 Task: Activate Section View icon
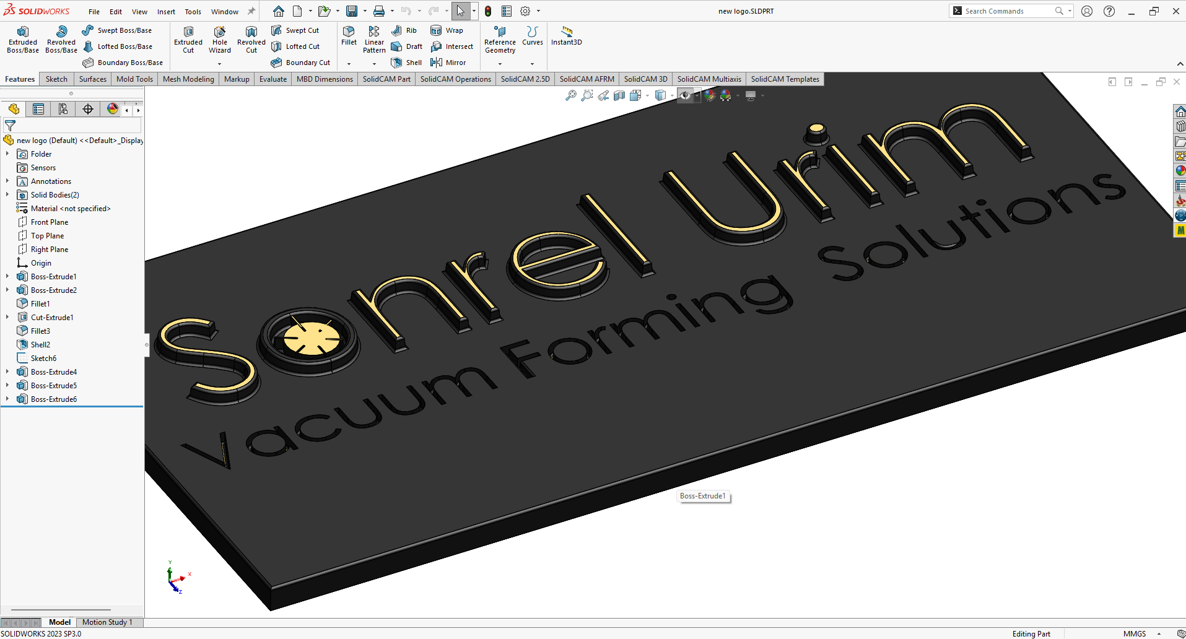[x=619, y=95]
